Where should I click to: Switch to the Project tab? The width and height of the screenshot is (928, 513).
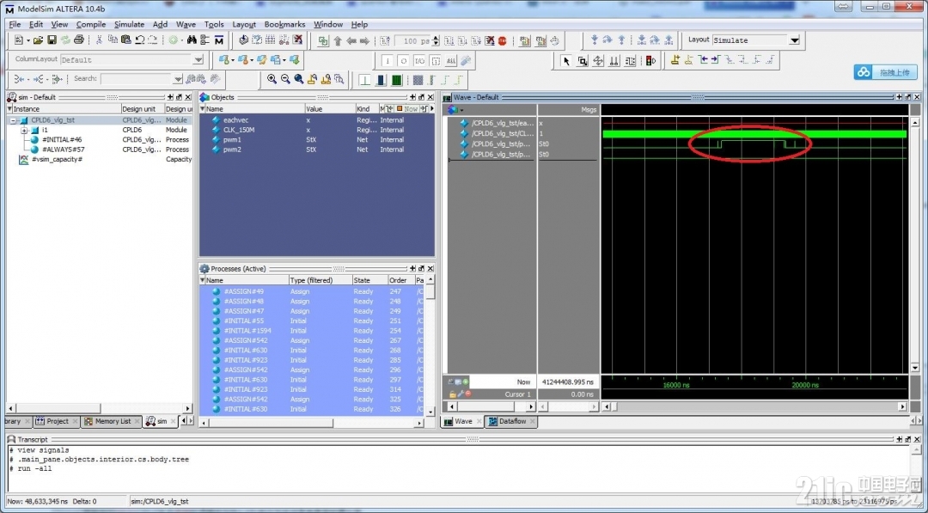[x=57, y=421]
